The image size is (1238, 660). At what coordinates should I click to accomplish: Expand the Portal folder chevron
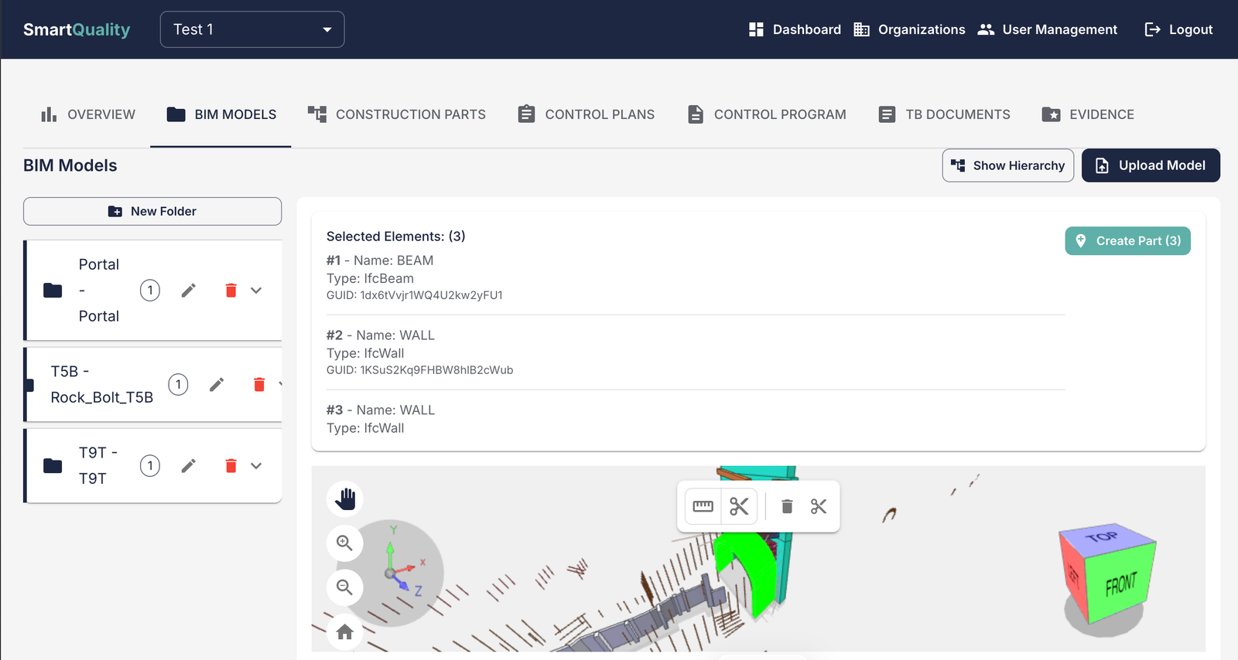256,291
